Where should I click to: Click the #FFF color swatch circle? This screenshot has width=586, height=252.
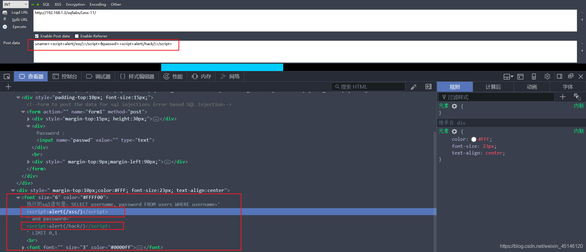[474, 139]
